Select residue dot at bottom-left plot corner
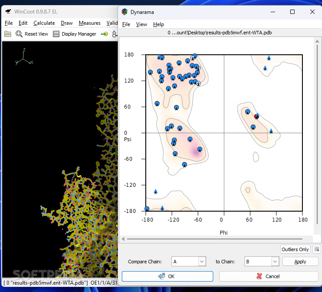 coord(147,209)
